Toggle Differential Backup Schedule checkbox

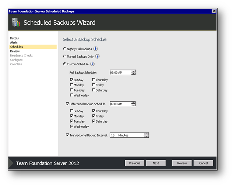67,104
